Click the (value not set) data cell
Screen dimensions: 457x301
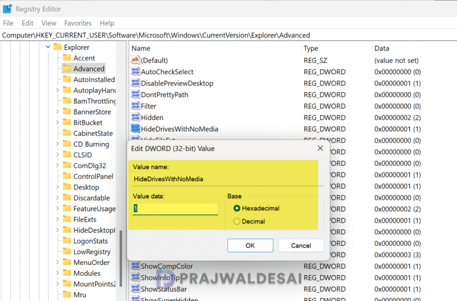coord(396,60)
